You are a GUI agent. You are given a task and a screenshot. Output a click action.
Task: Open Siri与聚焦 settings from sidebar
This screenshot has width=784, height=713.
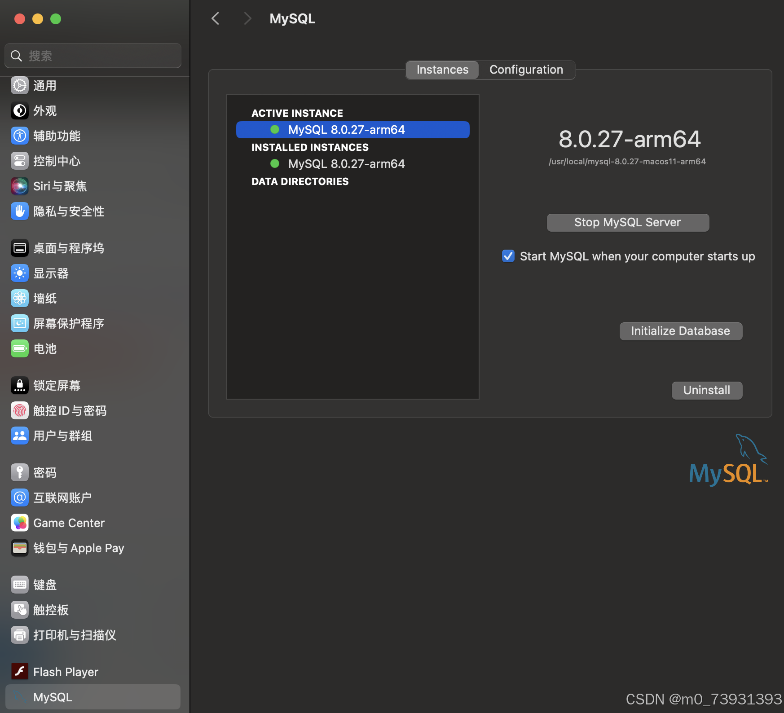tap(60, 185)
